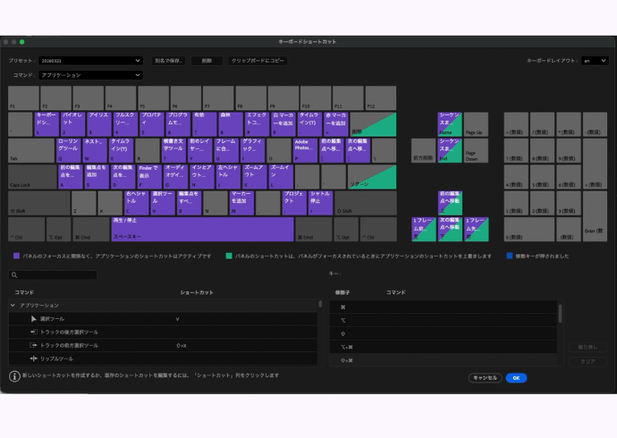Toggle the left Shift modifier key
The image size is (617, 438).
[38, 203]
